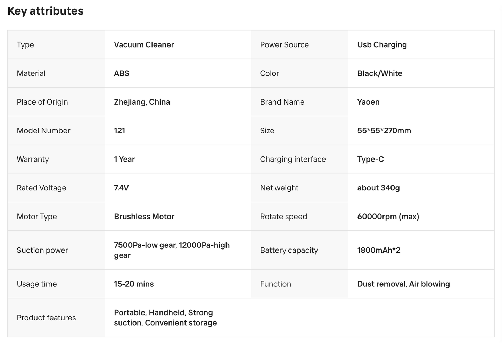Click the Key attributes heading
The image size is (502, 343).
click(46, 11)
